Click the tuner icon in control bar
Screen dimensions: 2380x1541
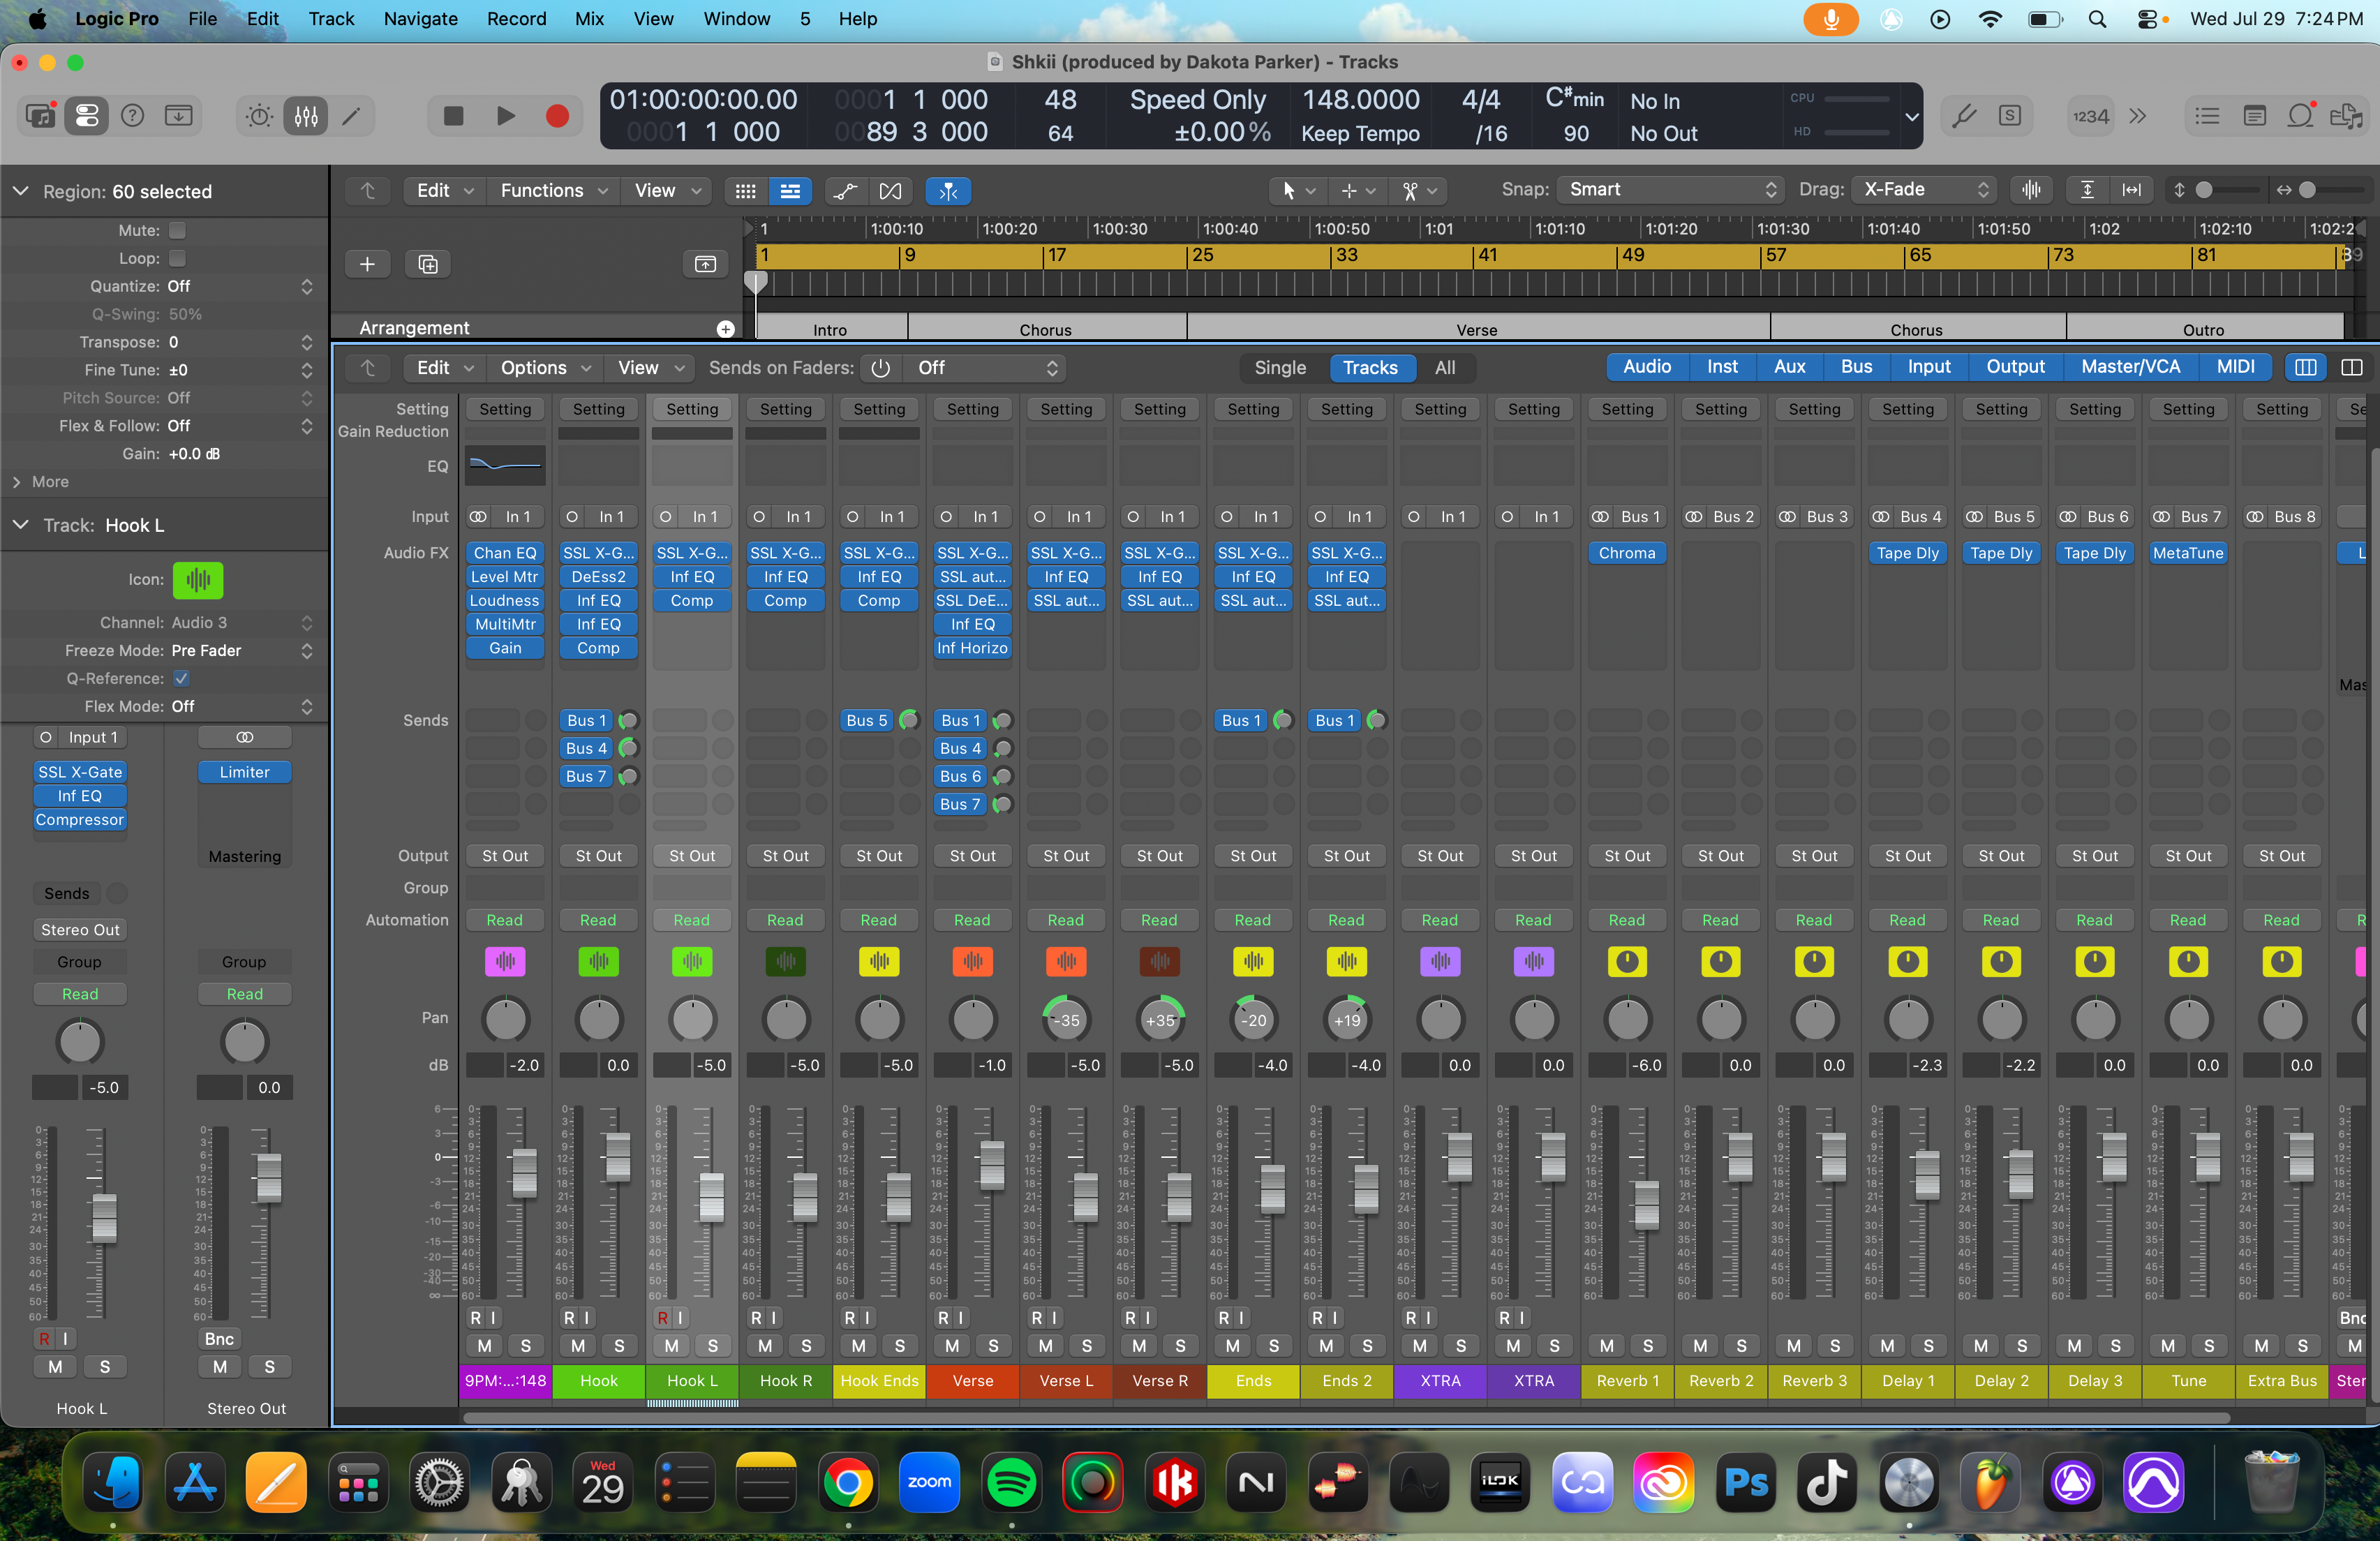tap(1964, 116)
